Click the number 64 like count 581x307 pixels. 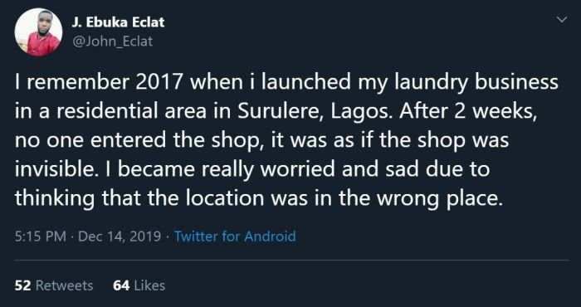(x=121, y=285)
